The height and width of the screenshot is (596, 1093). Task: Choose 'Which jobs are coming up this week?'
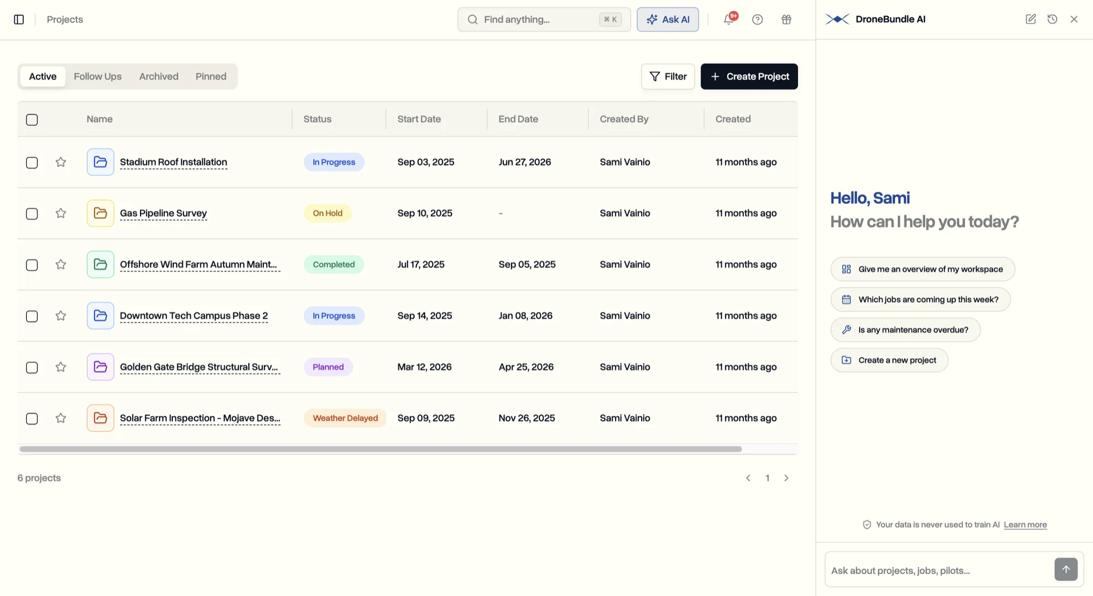point(921,300)
